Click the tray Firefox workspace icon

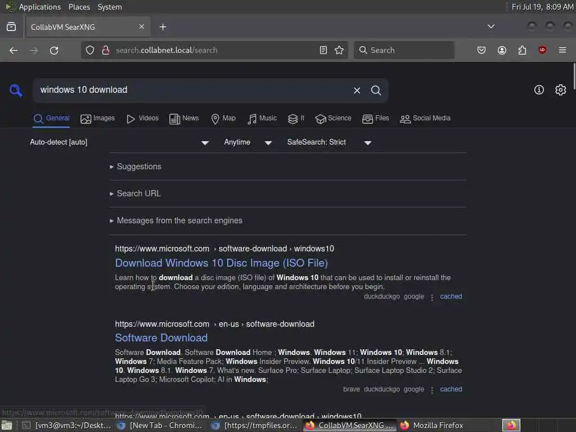pos(511,425)
